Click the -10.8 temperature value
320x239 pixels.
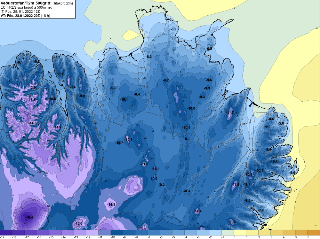(52, 99)
